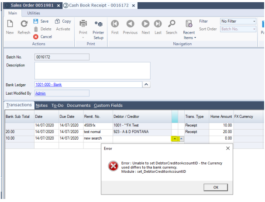The height and width of the screenshot is (202, 265).
Task: Close the Sales Order 0051981 tab
Action: click(x=59, y=6)
